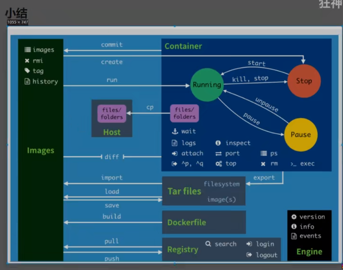Image resolution: width=343 pixels, height=270 pixels.
Task: Click the 'pause' label on the curve
Action: point(251,119)
